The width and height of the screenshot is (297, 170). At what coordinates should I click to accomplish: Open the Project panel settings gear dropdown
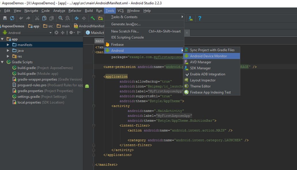[71, 32]
